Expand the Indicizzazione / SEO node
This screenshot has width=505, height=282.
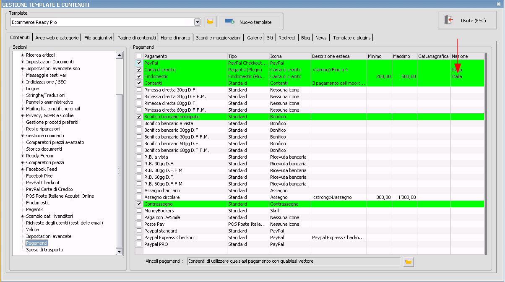click(22, 82)
